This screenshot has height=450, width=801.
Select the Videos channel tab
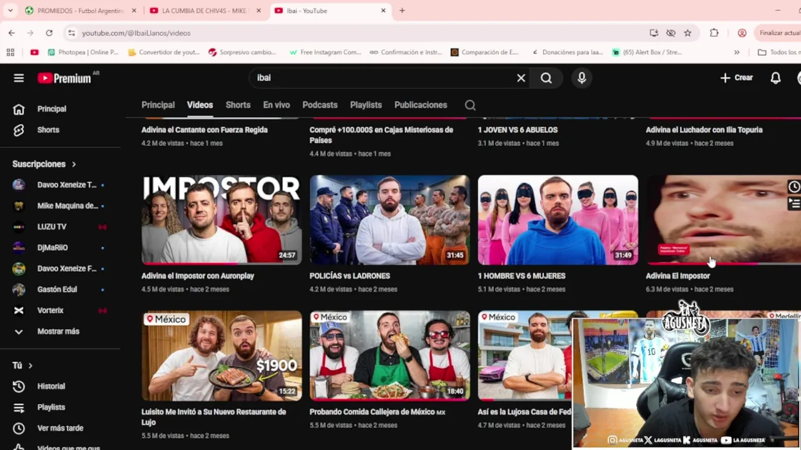tap(200, 105)
